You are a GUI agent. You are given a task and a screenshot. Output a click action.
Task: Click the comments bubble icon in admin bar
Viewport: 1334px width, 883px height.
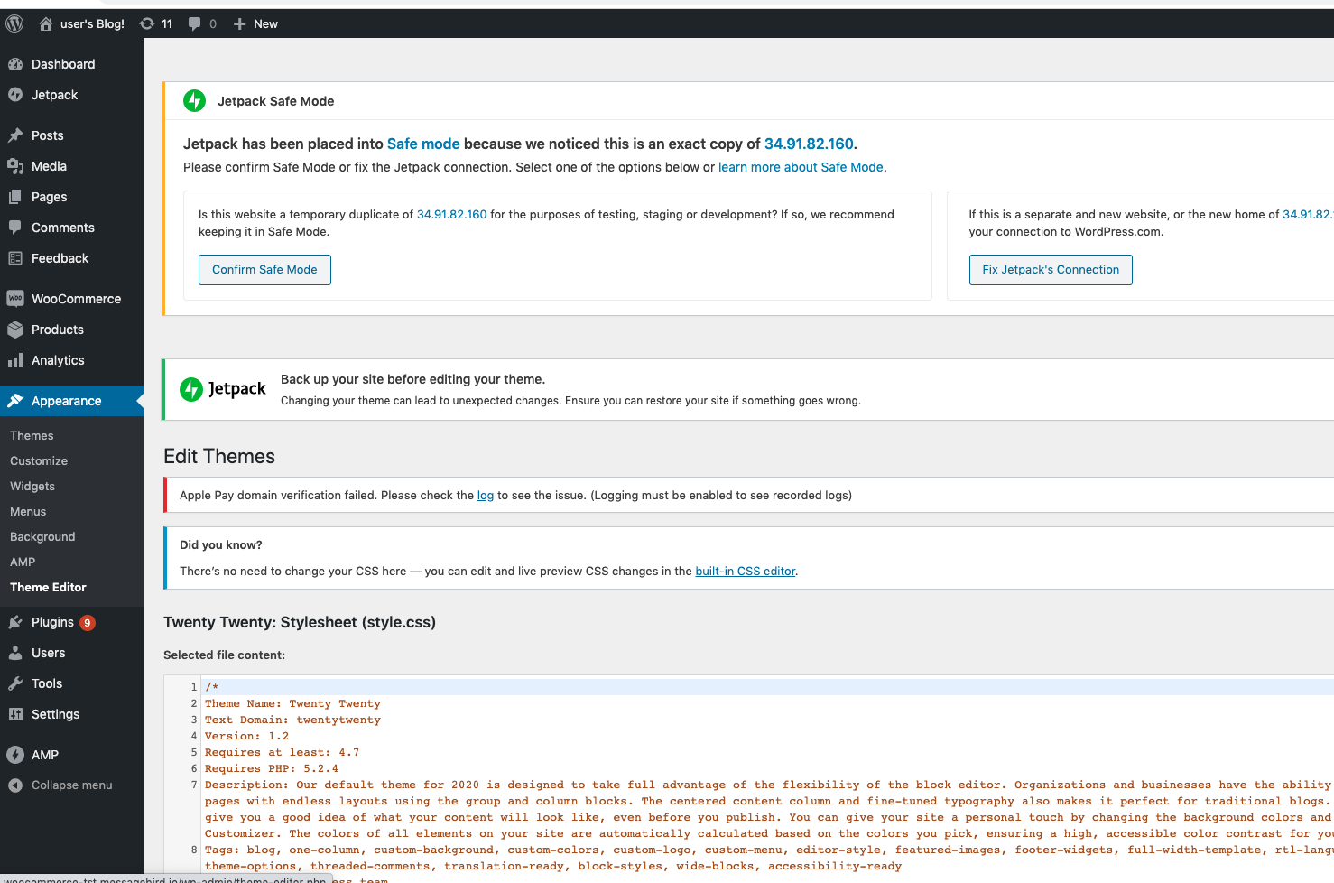point(195,23)
